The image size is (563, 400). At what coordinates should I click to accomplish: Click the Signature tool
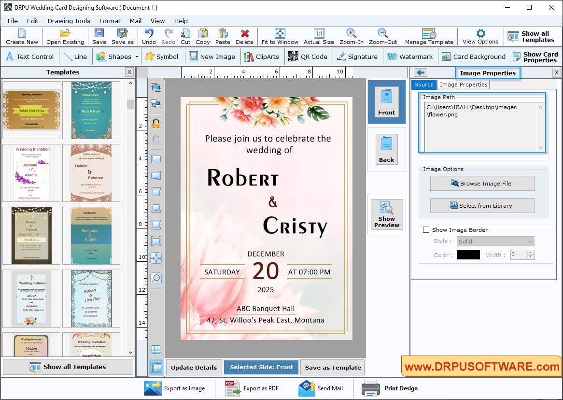click(x=358, y=57)
